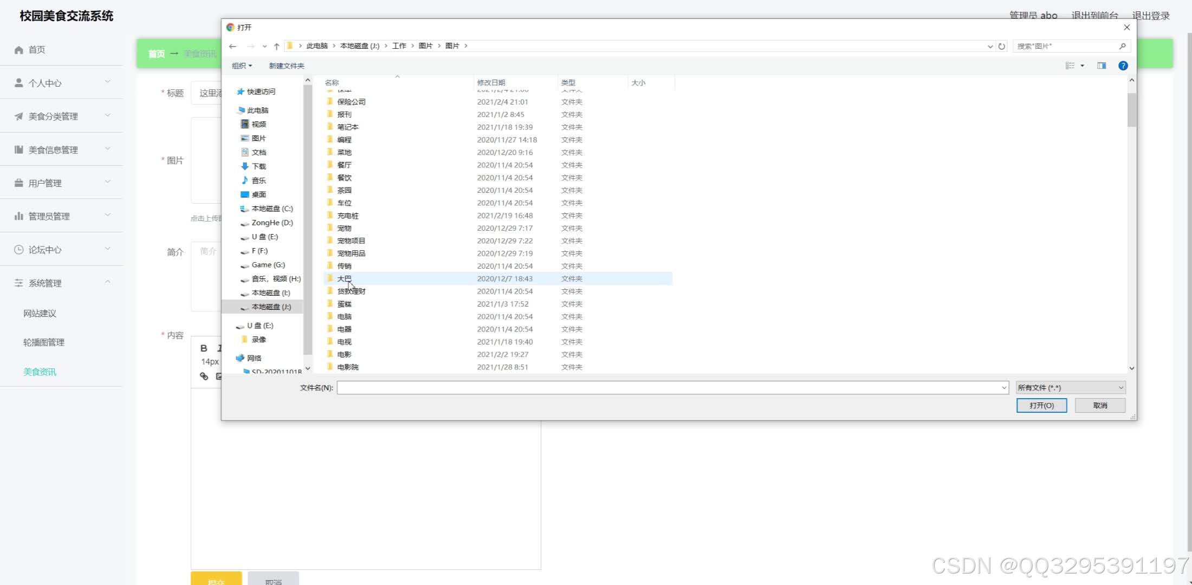
Task: Open 美食资讯 submenu item
Action: click(40, 372)
